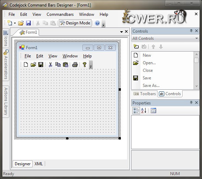
Task: Click File in the designed Form1 menu
Action: click(x=28, y=56)
